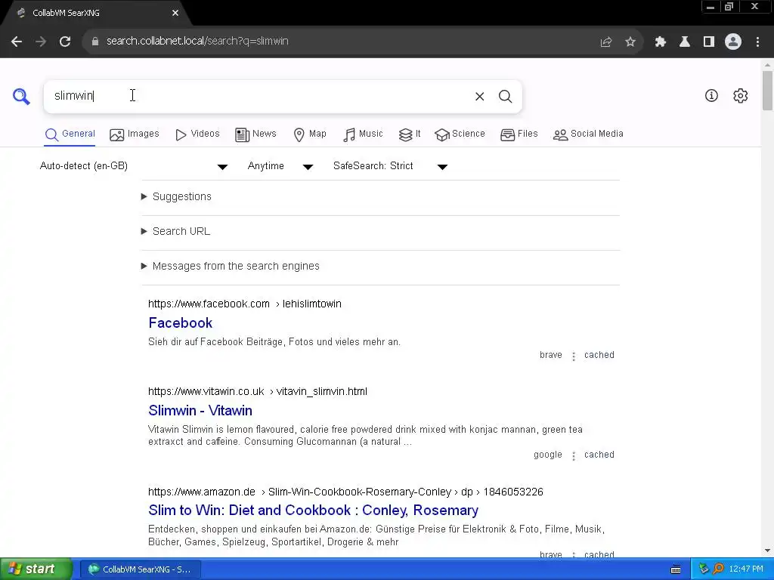
Task: Select the General search tab
Action: (70, 134)
